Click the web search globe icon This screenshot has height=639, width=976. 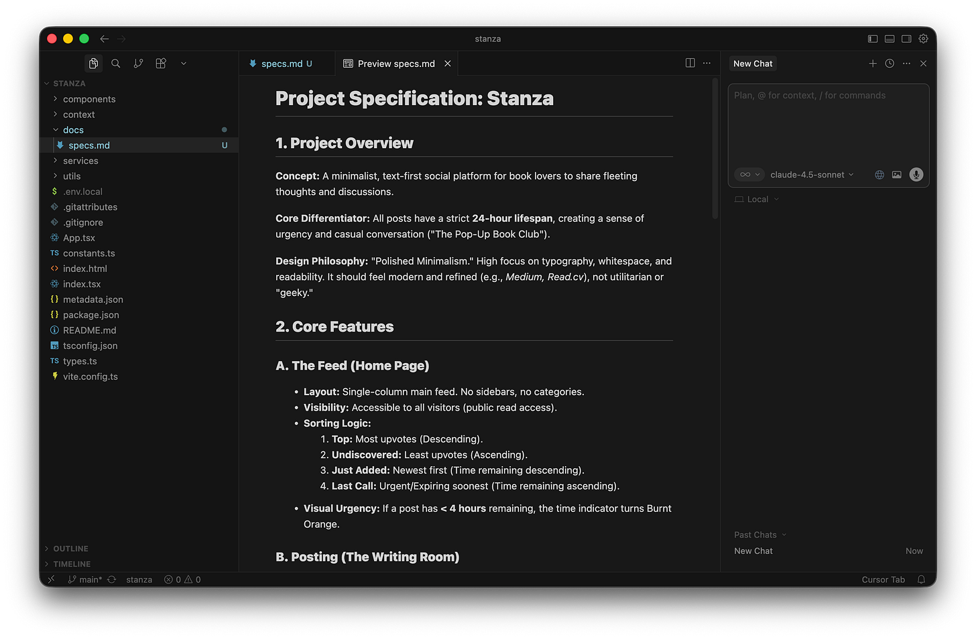point(879,174)
